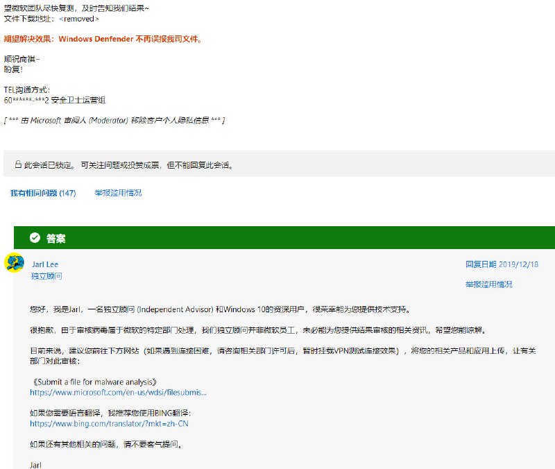
Task: Click the masked TEL number 60*****-***2
Action: [x=26, y=100]
